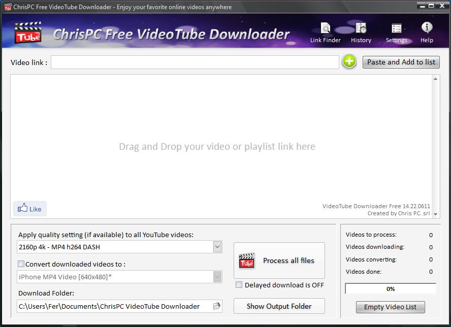Click the 'Videos done:' label
Image resolution: width=451 pixels, height=327 pixels.
[364, 272]
